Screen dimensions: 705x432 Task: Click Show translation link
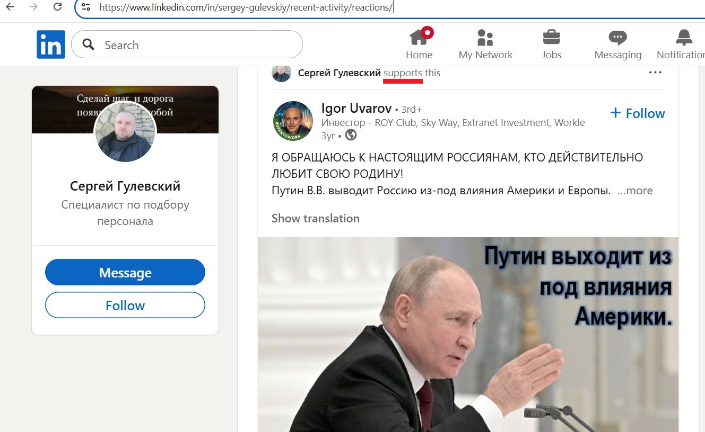tap(316, 218)
